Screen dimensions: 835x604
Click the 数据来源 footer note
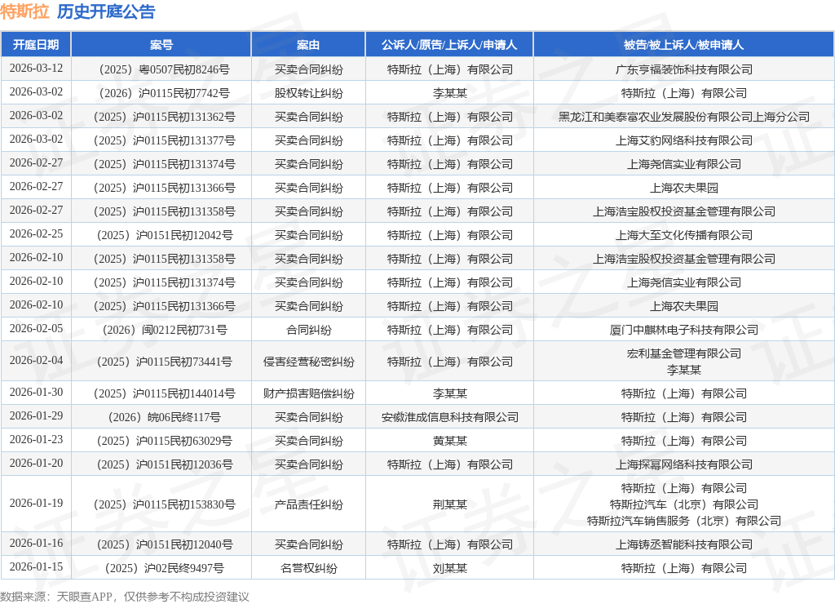click(125, 597)
